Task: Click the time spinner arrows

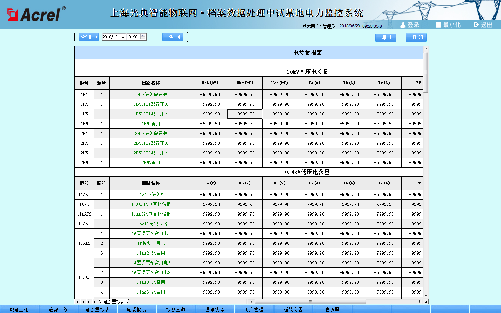Action: [x=143, y=37]
